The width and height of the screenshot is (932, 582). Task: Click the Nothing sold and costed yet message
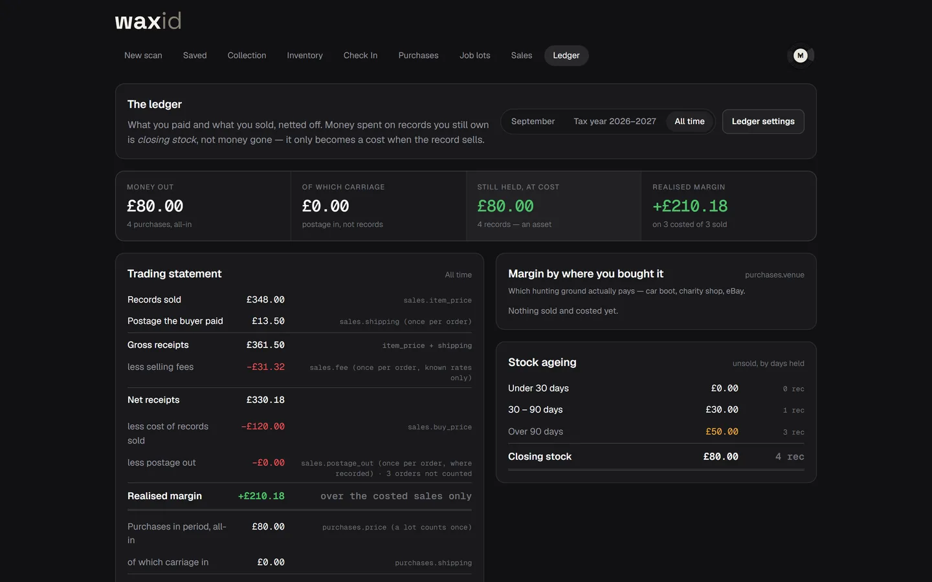[x=563, y=311]
